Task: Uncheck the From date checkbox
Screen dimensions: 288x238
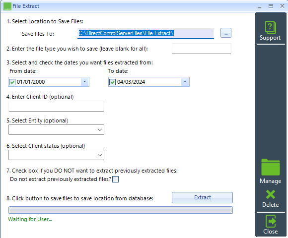Action: pos(12,82)
